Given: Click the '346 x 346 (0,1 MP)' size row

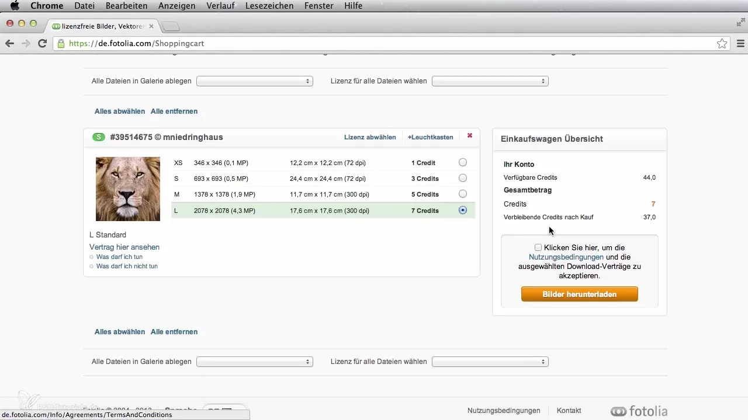Looking at the screenshot, I should click(323, 163).
